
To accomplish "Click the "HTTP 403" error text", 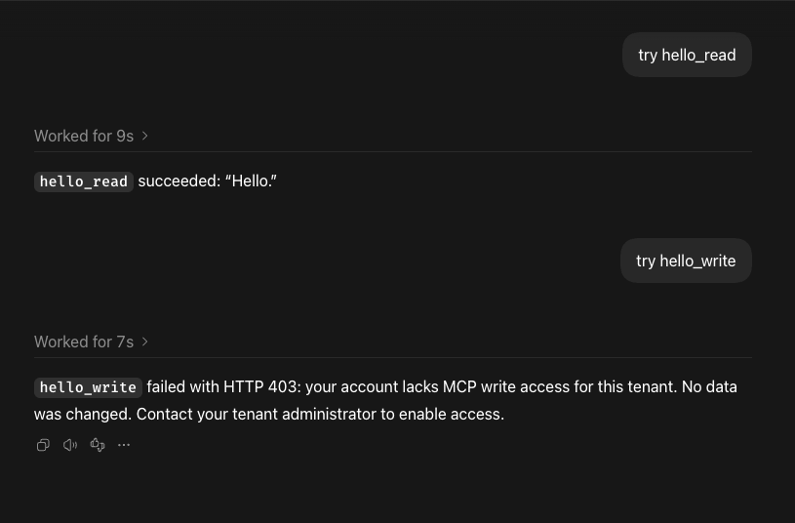I will point(262,387).
